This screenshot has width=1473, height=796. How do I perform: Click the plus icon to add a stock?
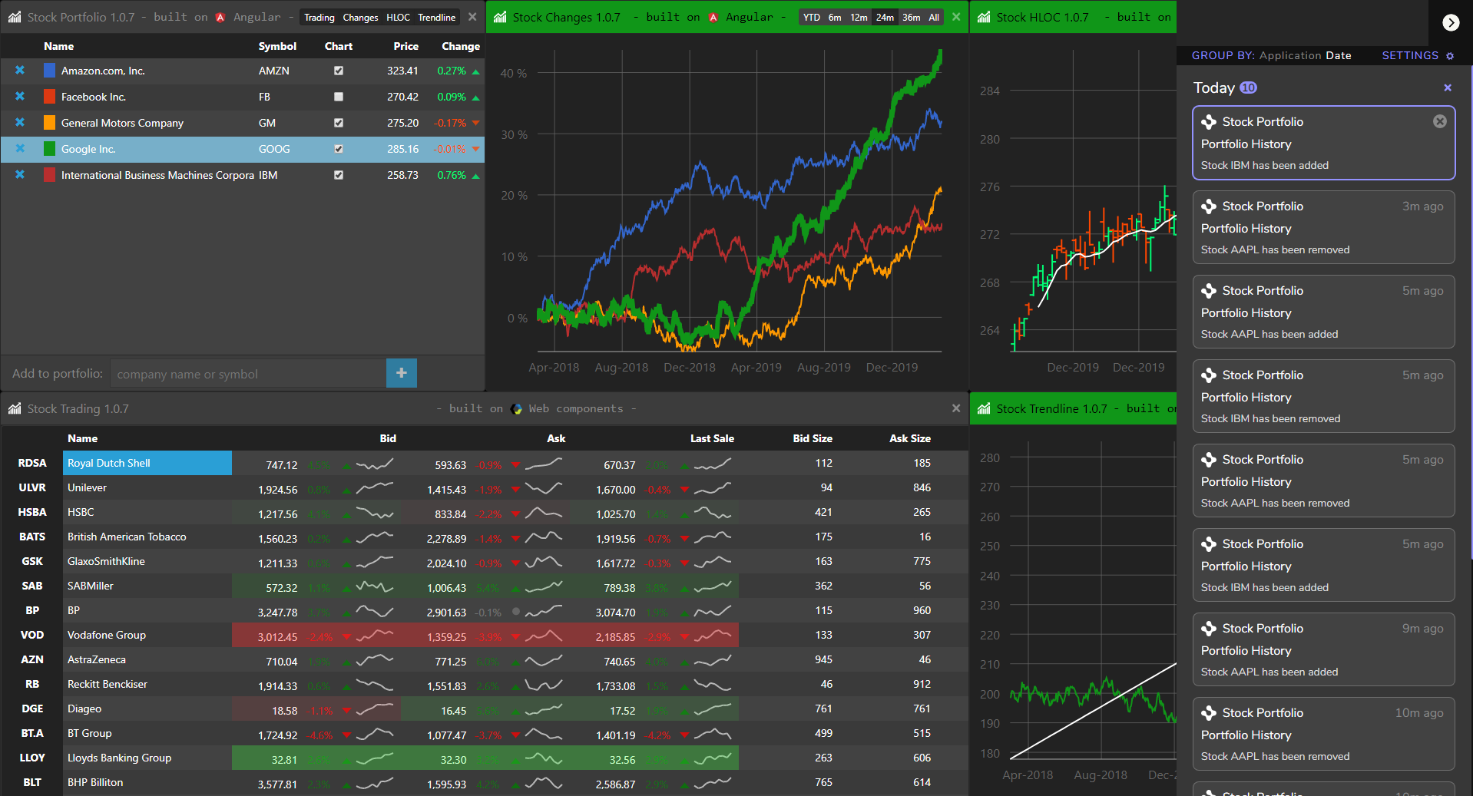(x=401, y=374)
